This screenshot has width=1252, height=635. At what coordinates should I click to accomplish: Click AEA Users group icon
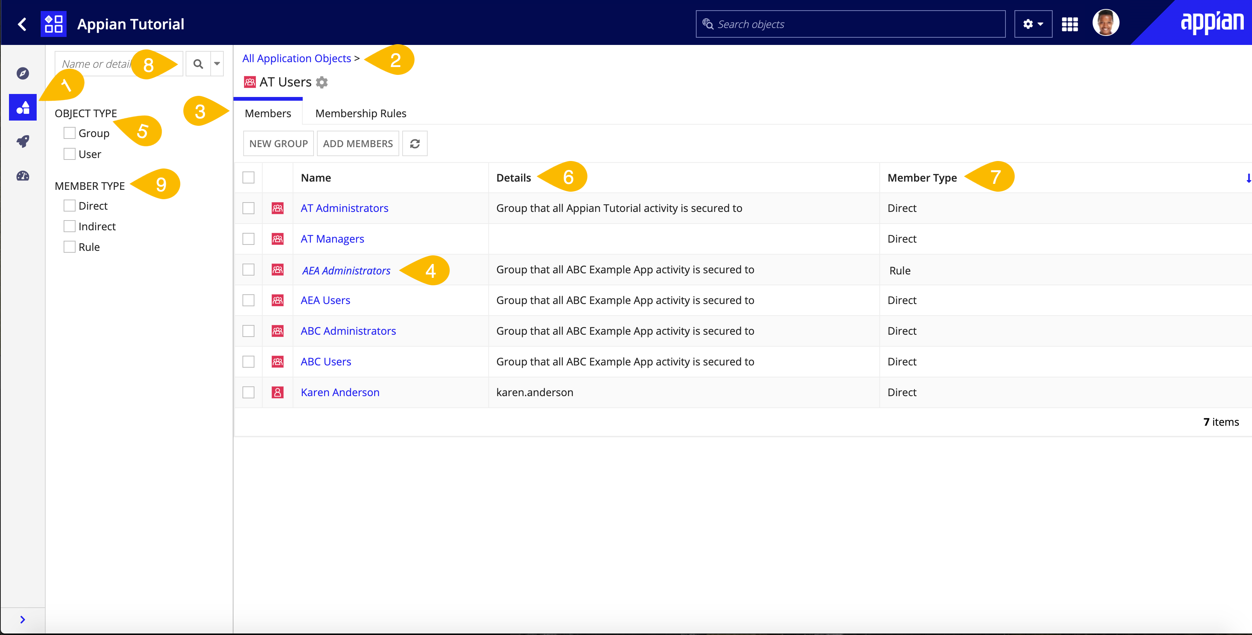pos(278,300)
